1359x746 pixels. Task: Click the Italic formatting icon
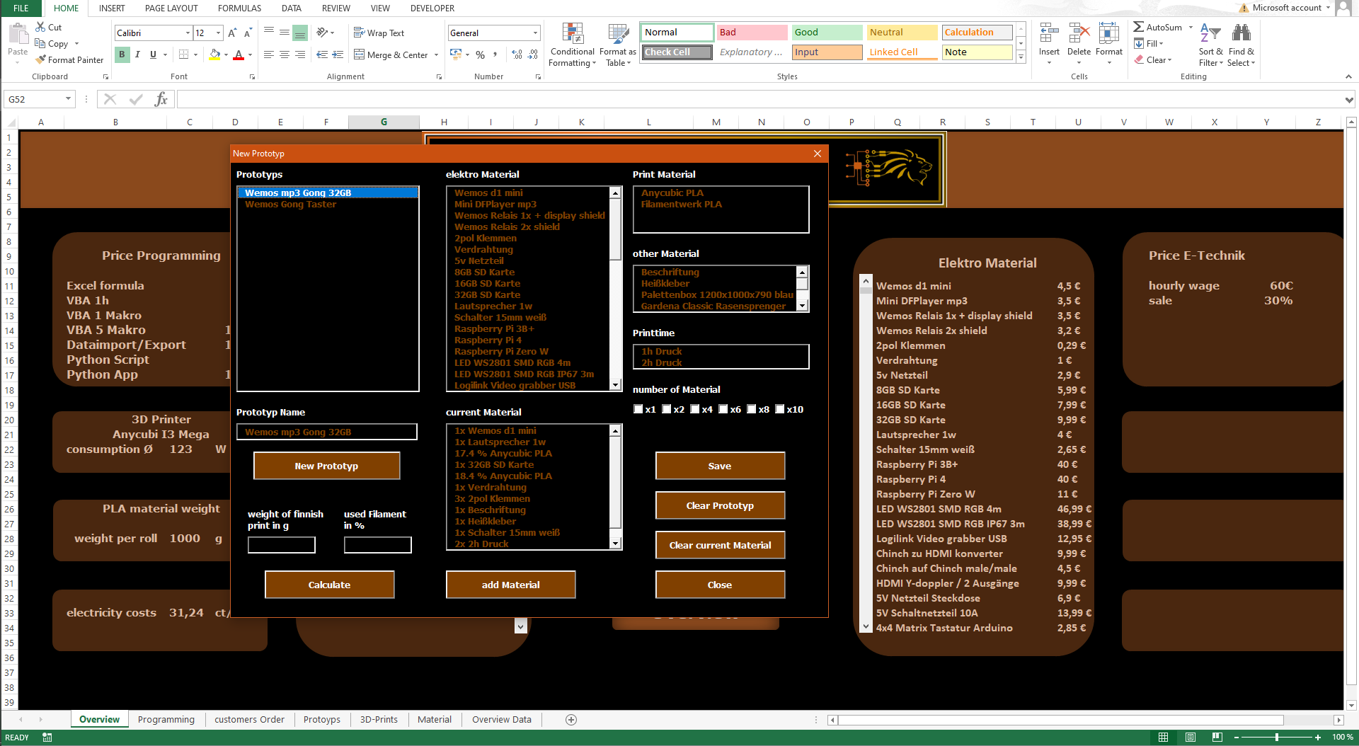pyautogui.click(x=137, y=54)
